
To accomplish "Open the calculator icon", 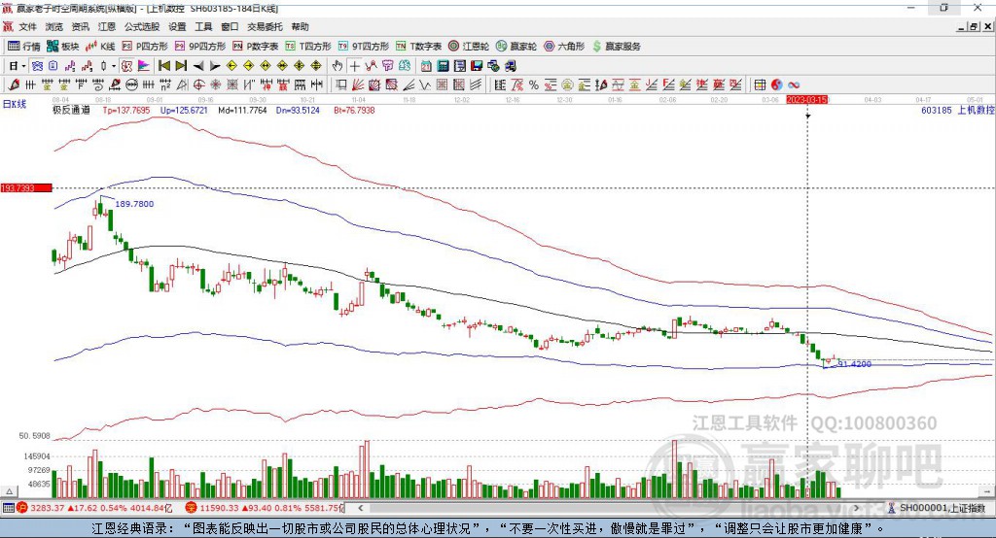I will point(443,66).
